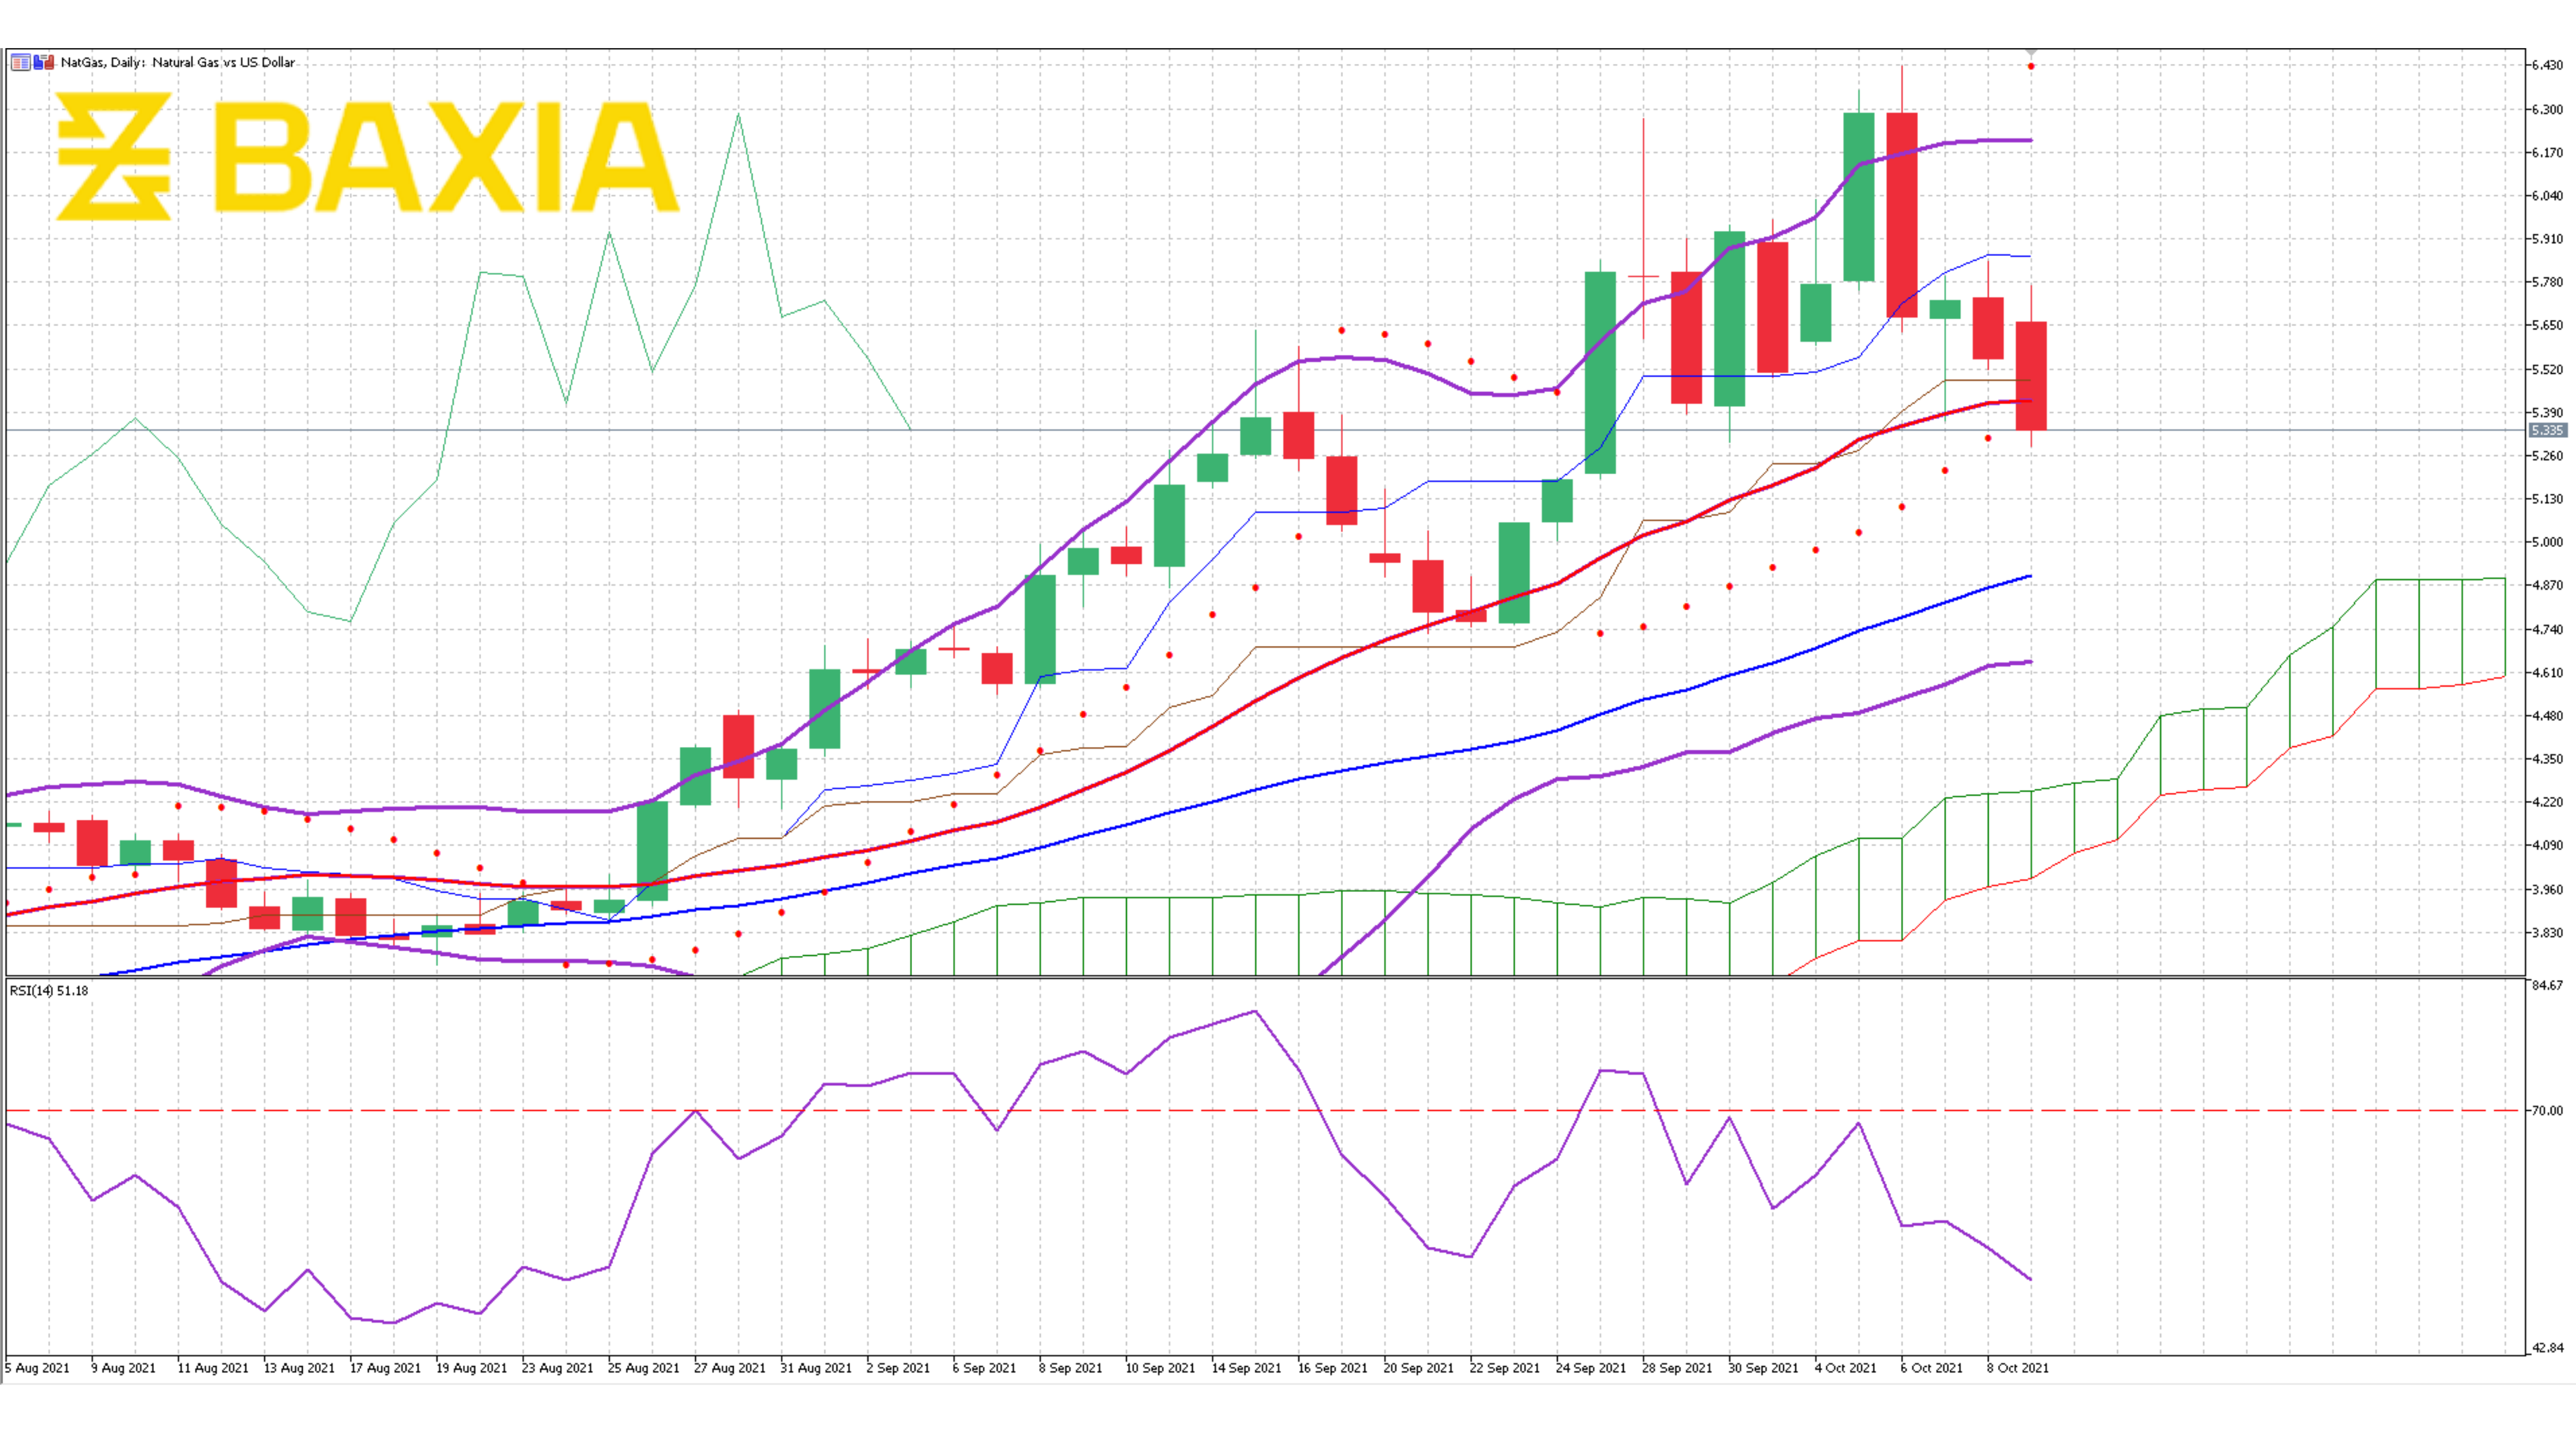This screenshot has height=1451, width=2576.
Task: Click the BAXIA logo emblem
Action: tap(113, 156)
